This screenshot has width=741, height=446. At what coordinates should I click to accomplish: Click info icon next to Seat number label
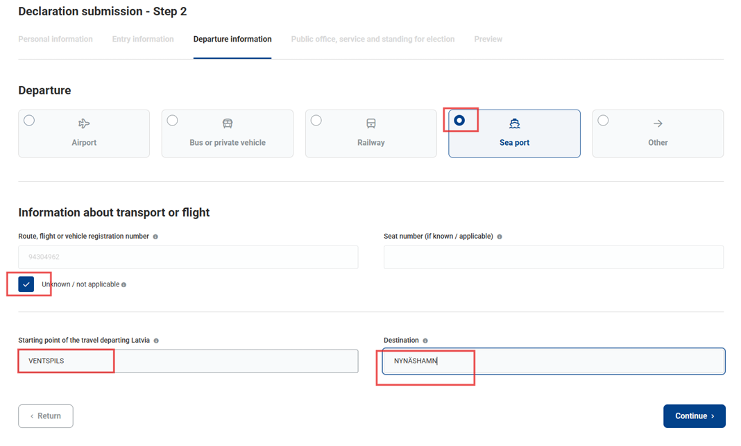500,237
